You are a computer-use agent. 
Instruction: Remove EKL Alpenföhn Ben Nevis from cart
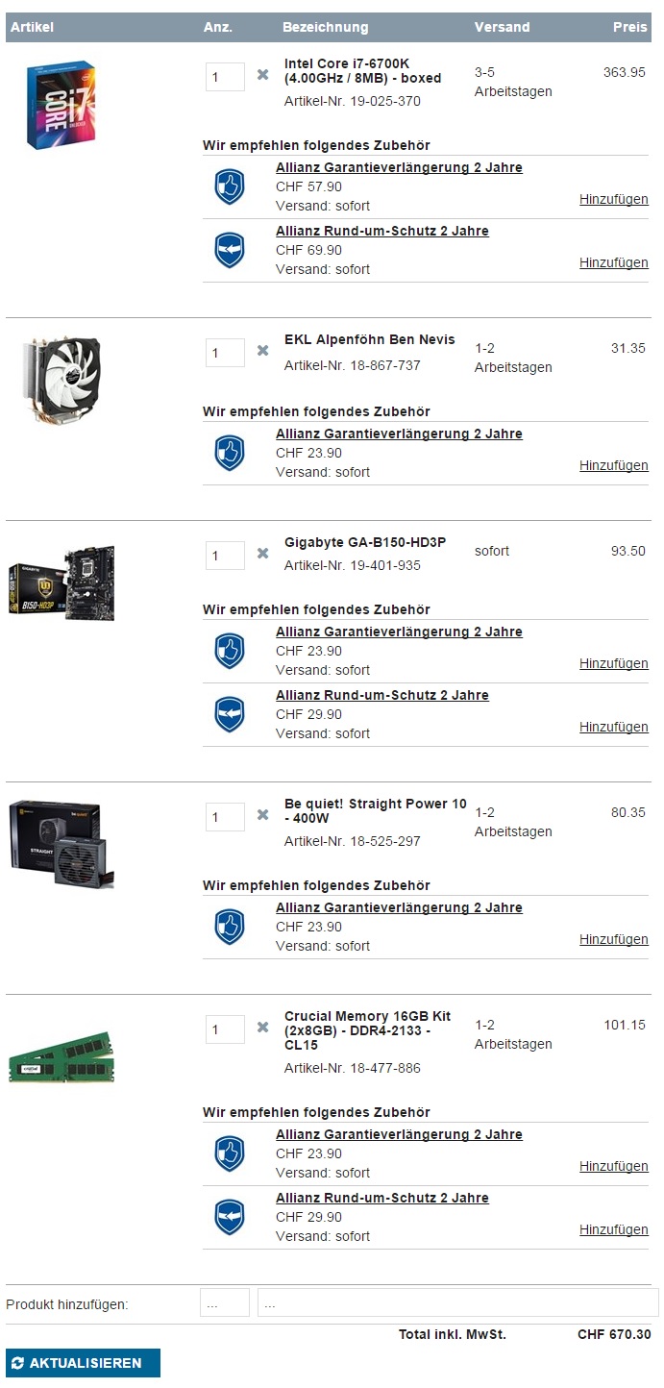click(x=262, y=351)
